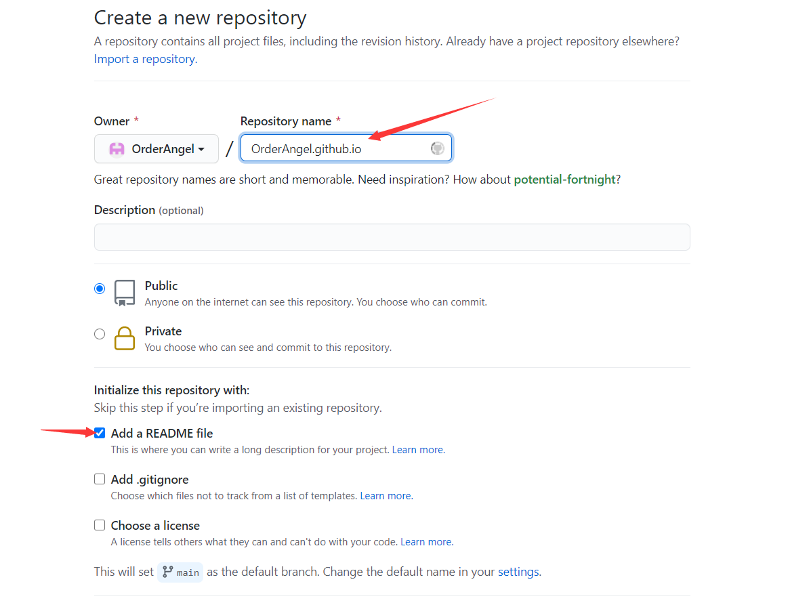Click the 'Initialize this repository with:' text
Image resolution: width=790 pixels, height=607 pixels.
click(x=172, y=390)
